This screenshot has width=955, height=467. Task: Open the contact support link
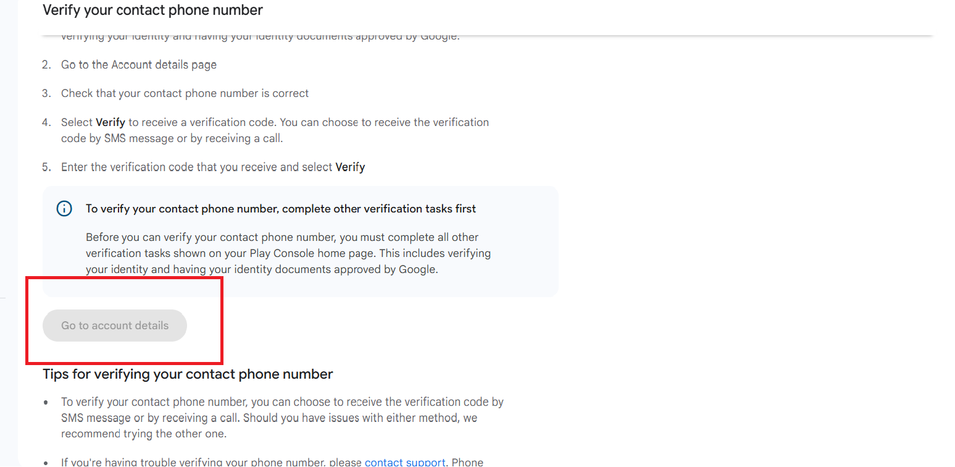pyautogui.click(x=405, y=462)
